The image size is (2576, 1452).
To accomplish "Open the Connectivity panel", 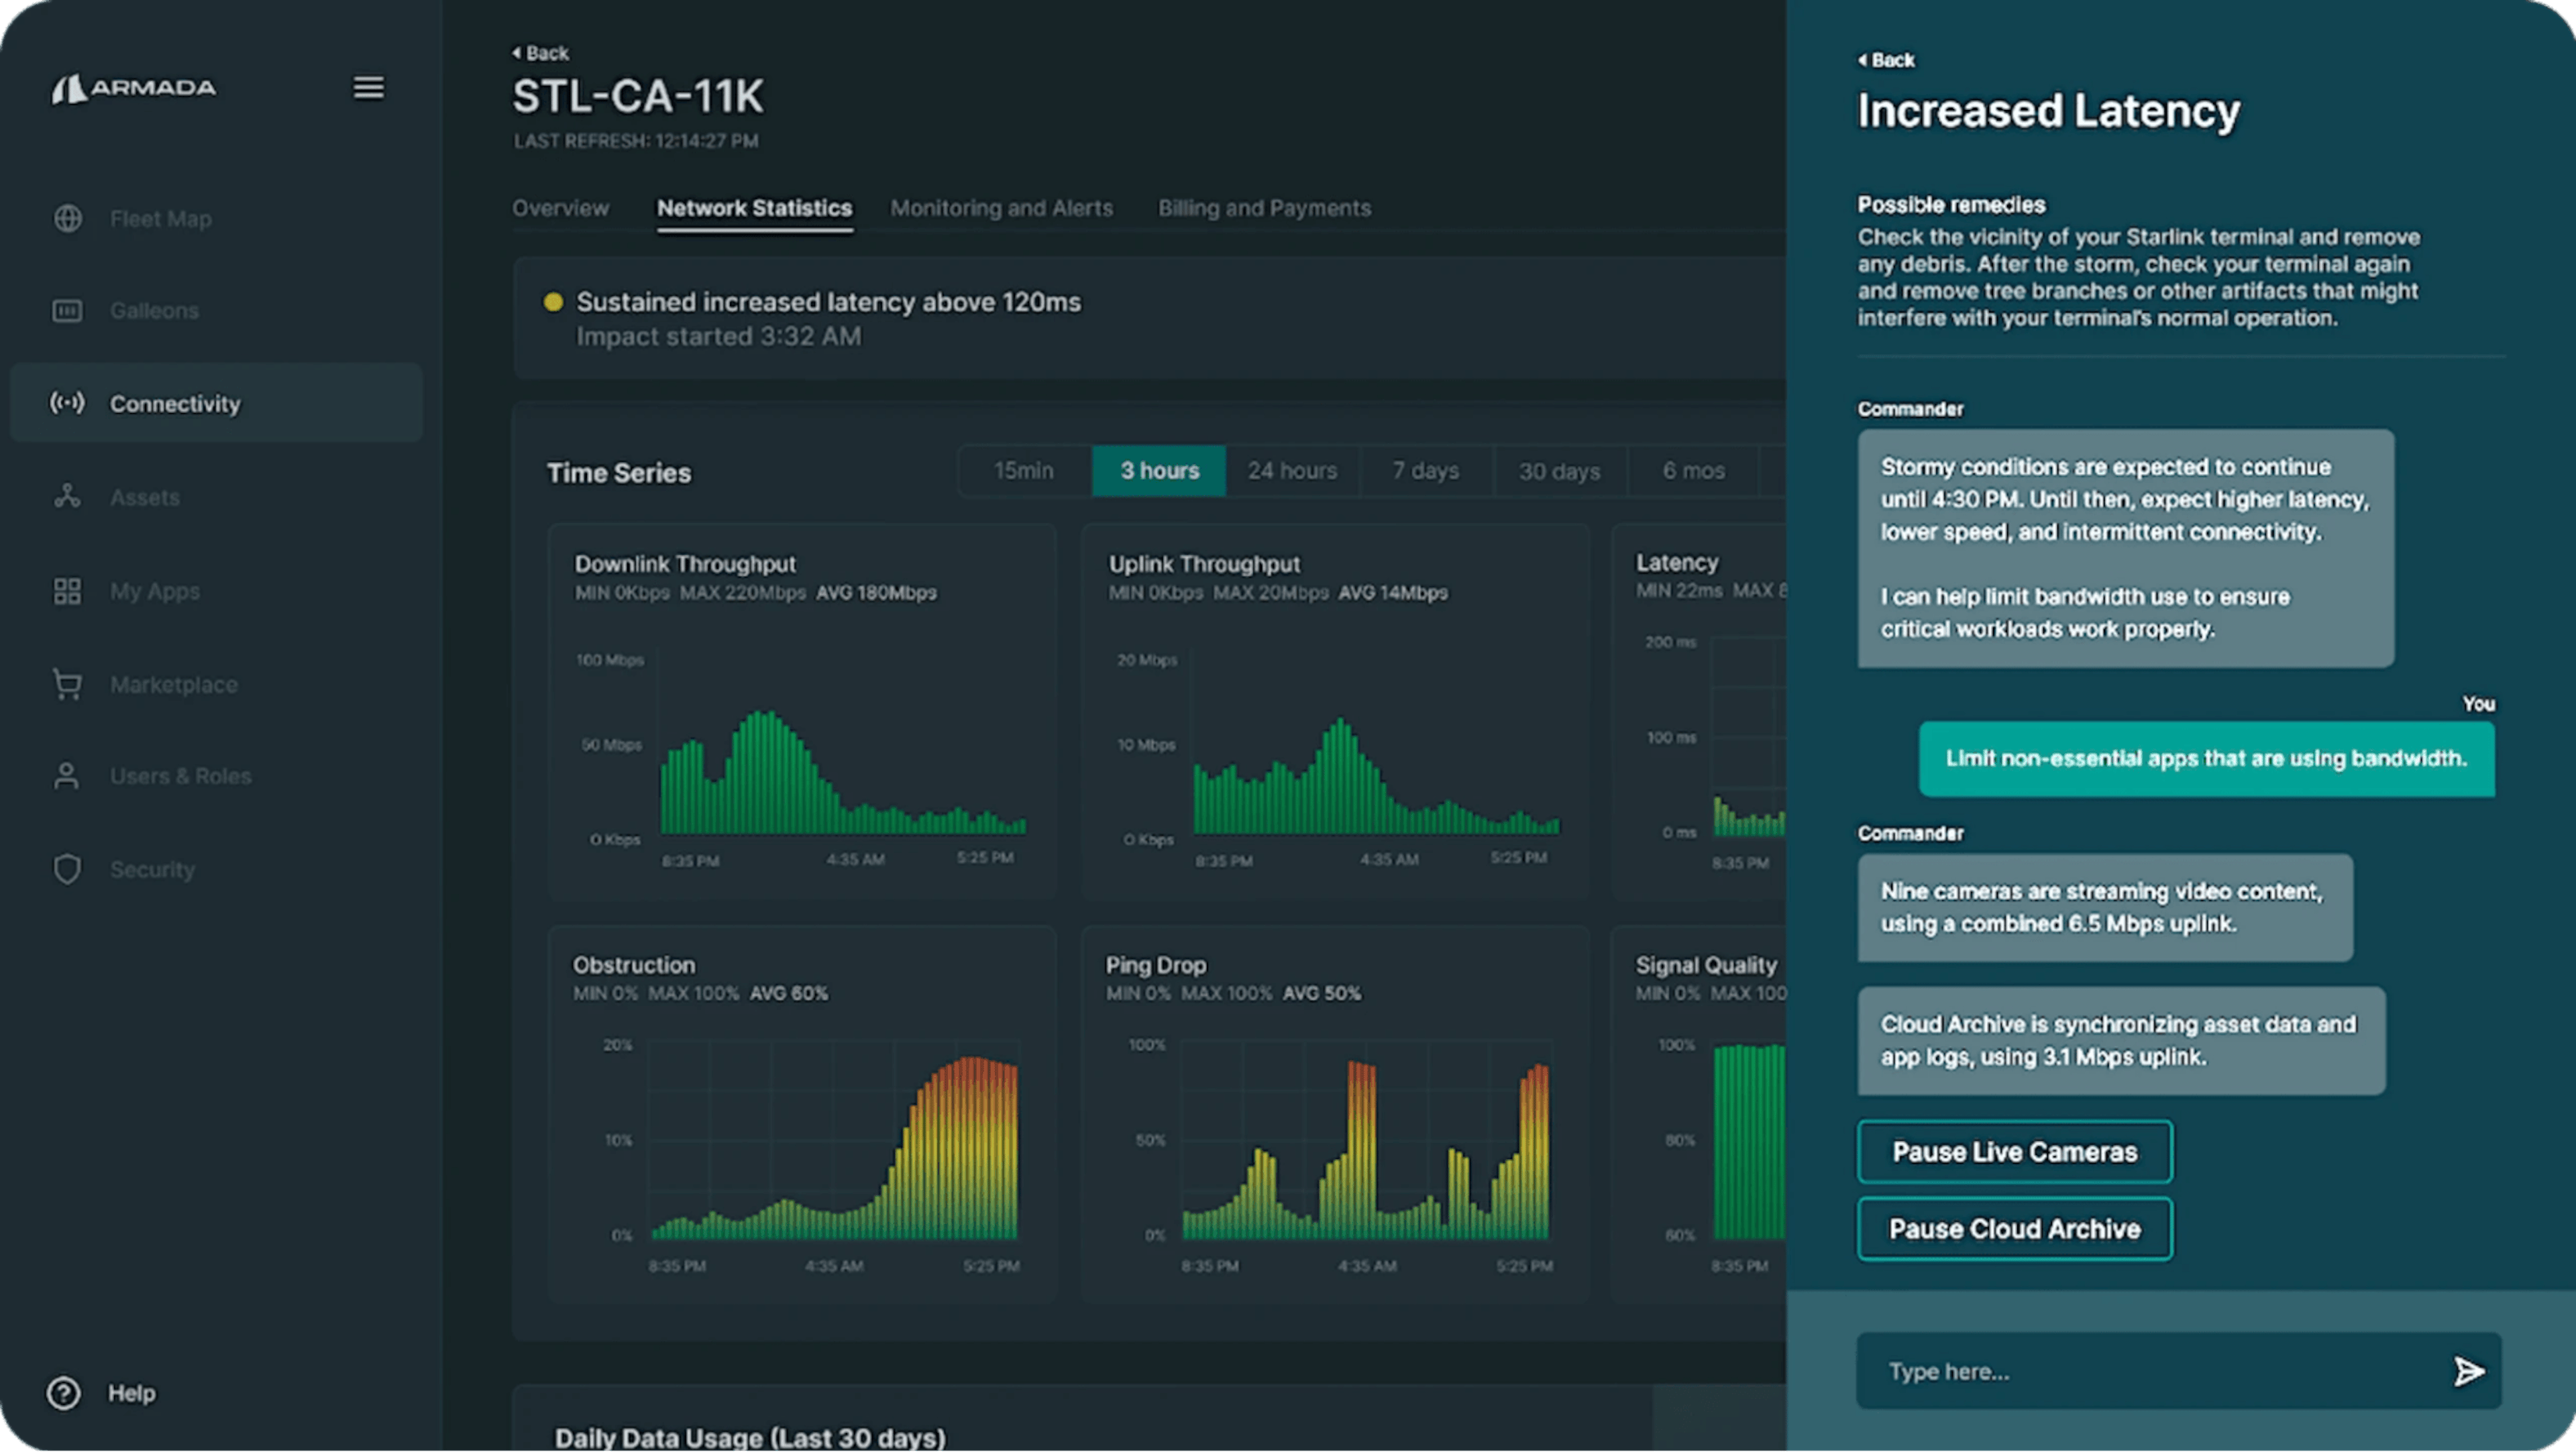I will pos(175,403).
